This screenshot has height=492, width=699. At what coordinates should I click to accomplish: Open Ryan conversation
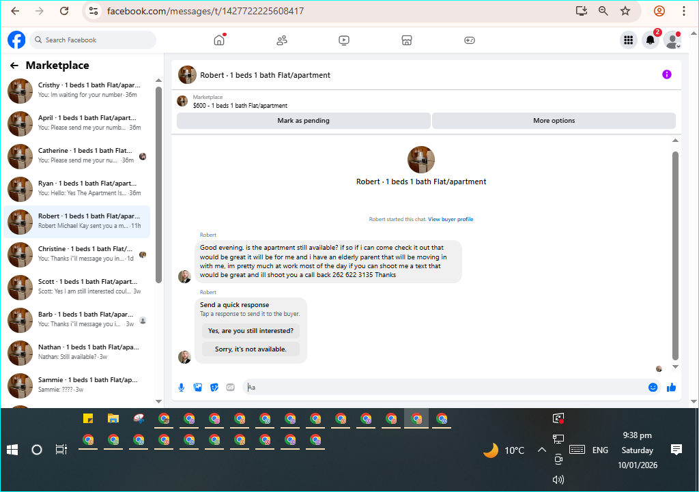pyautogui.click(x=76, y=188)
